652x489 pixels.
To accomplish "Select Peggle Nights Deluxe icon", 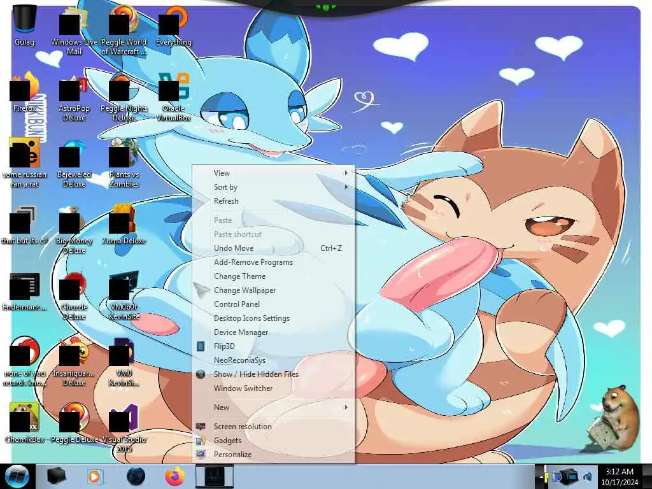I will 124,99.
